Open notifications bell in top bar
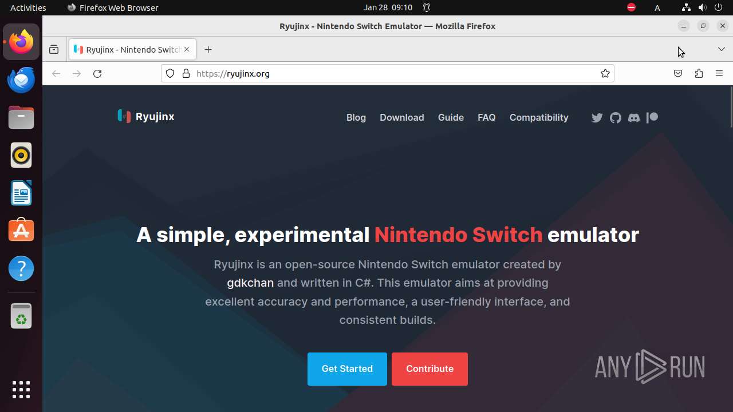The height and width of the screenshot is (412, 733). click(x=427, y=7)
